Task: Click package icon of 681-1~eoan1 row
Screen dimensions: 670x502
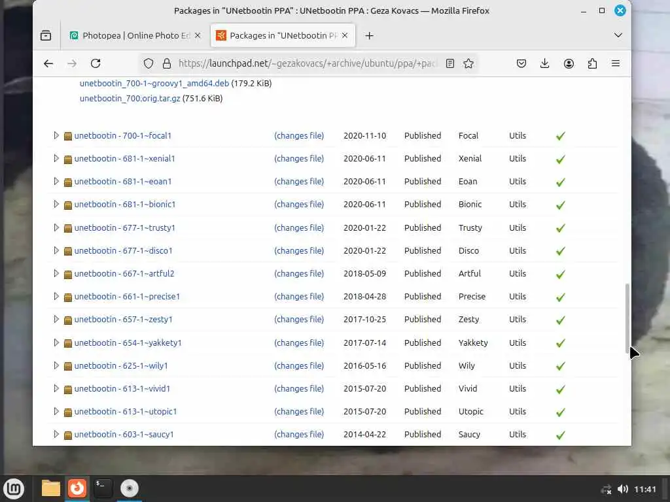Action: [x=67, y=182]
